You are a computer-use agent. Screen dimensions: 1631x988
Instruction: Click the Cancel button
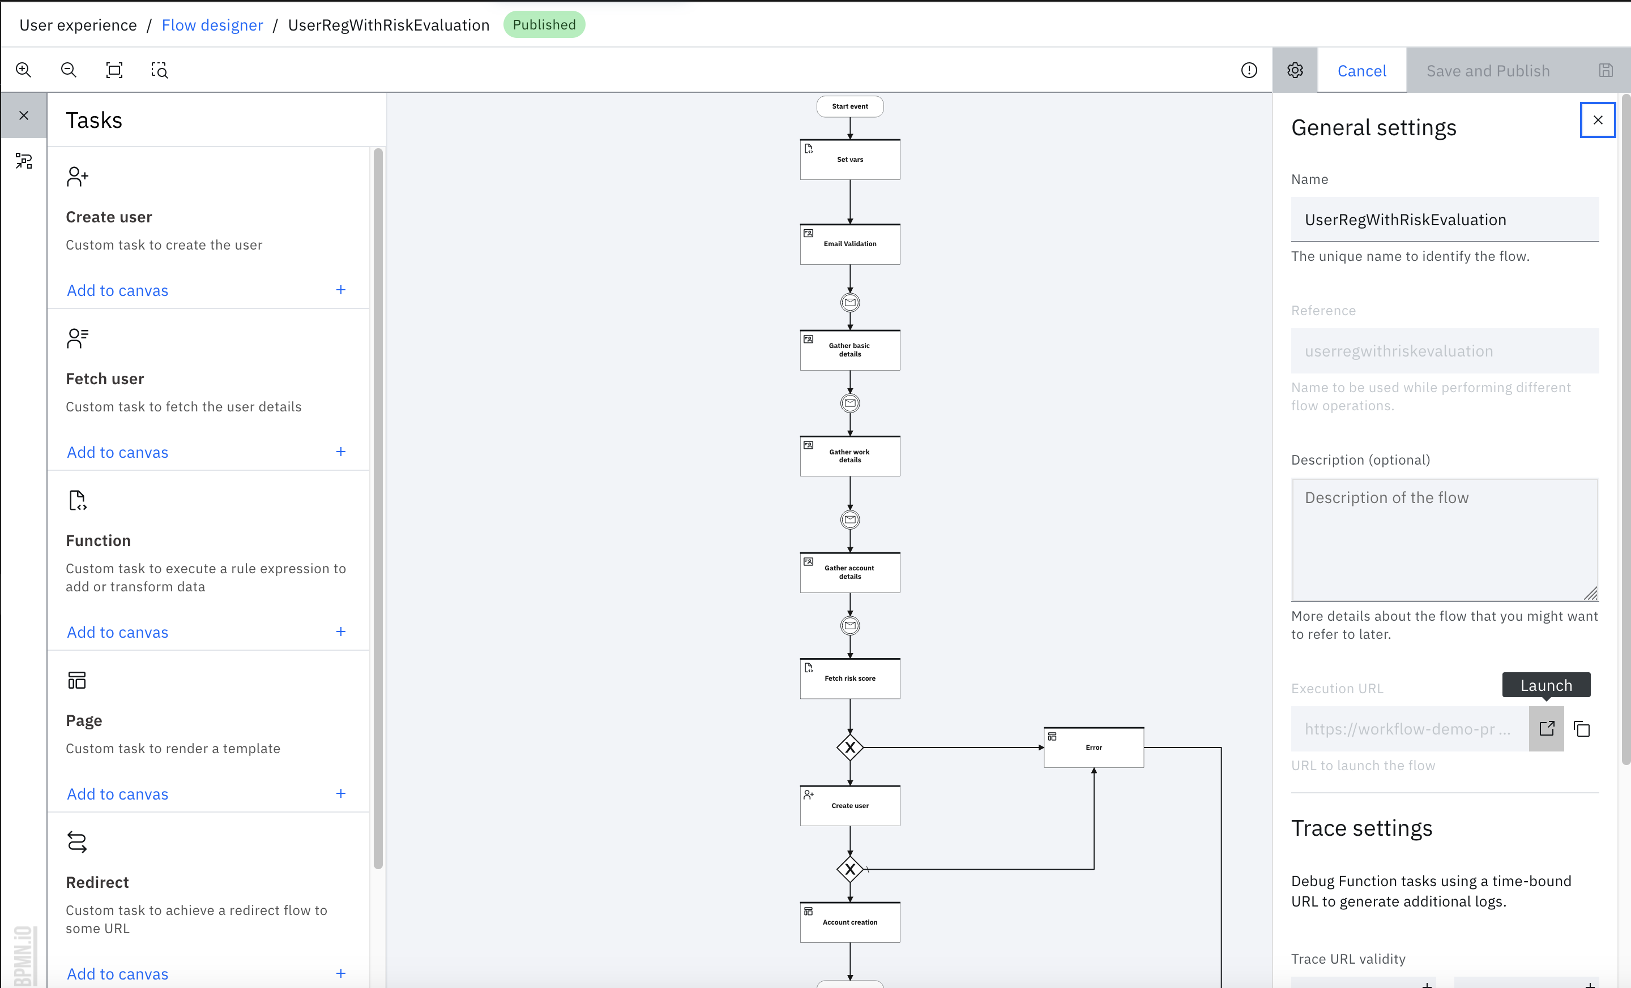tap(1361, 71)
